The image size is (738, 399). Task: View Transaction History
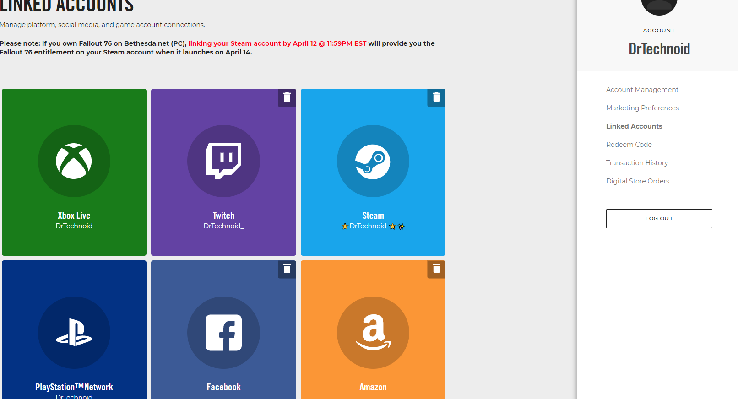(x=637, y=163)
